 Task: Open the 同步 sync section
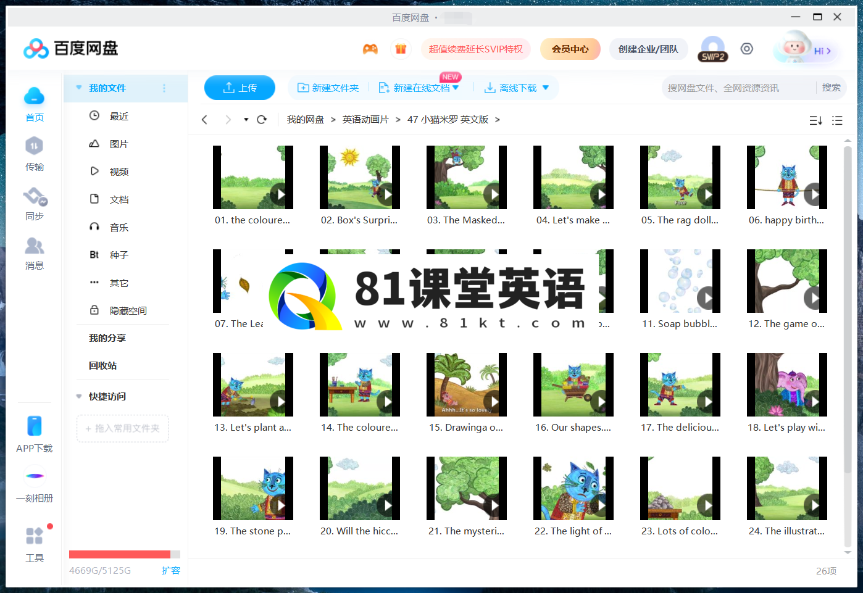(35, 196)
